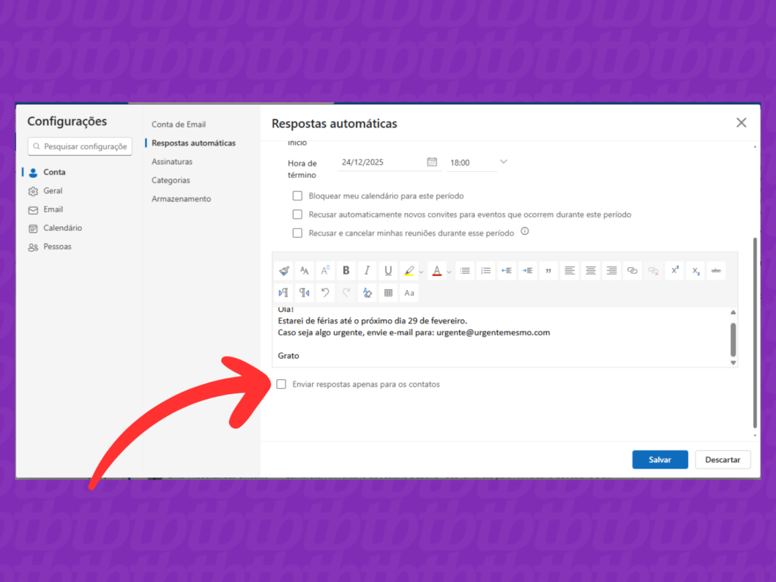Expand the font color options
This screenshot has height=582, width=776.
(x=448, y=270)
